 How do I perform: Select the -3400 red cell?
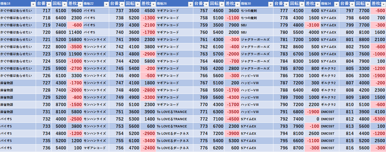148,141
